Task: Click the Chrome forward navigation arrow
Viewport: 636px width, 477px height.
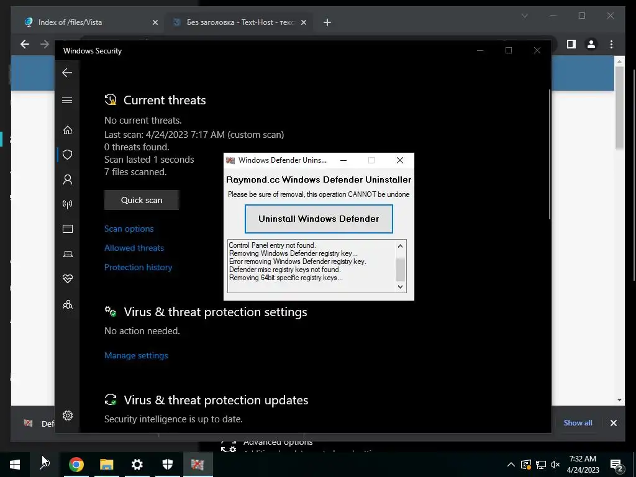Action: (45, 44)
